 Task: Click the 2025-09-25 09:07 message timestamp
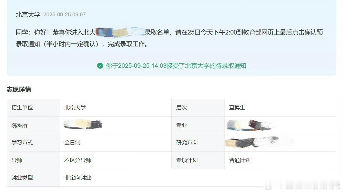pos(64,15)
